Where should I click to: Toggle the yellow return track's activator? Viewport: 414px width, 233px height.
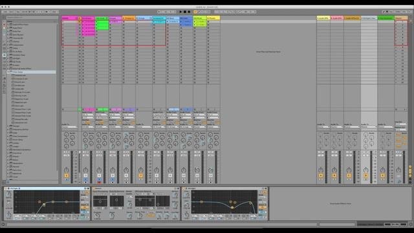click(321, 175)
